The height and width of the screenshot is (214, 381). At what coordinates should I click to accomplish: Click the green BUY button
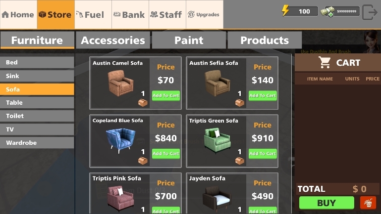click(327, 203)
